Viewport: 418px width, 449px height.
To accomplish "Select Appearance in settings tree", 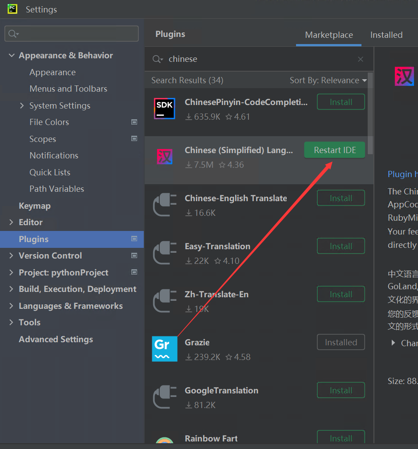I will point(53,72).
